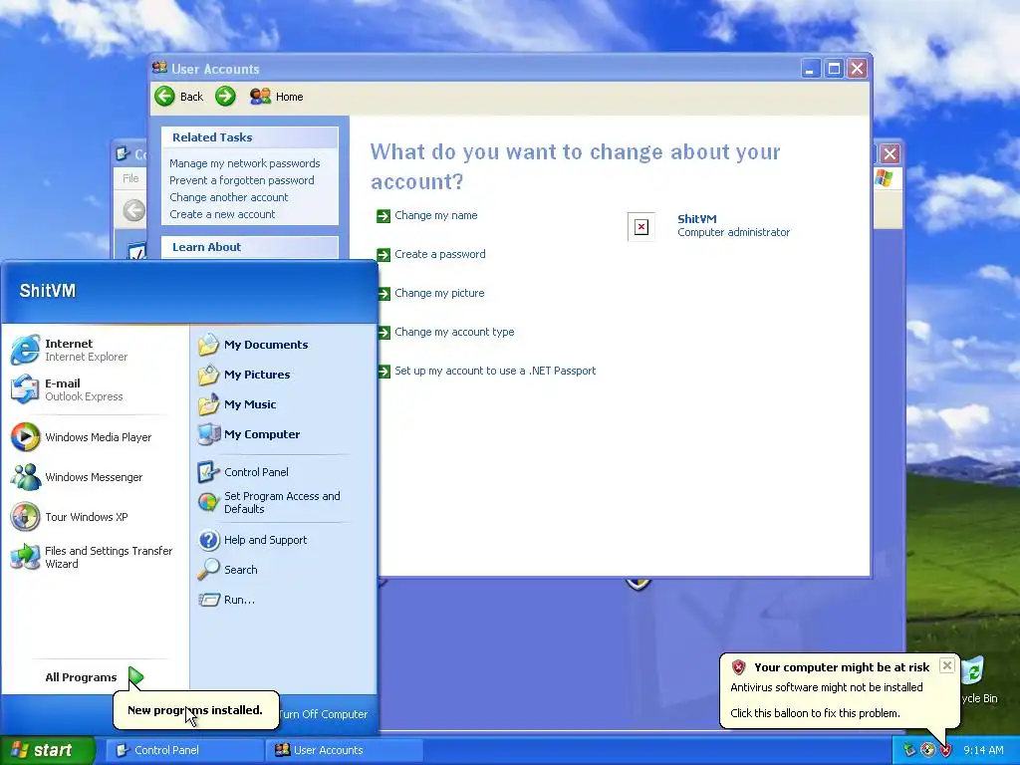Click the green Forward arrow in User Accounts
The image size is (1020, 765).
coord(225,97)
